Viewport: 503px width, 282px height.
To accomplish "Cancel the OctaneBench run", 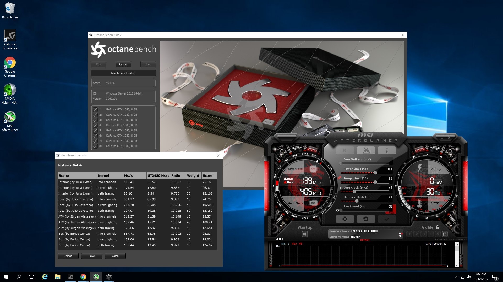I will point(123,64).
